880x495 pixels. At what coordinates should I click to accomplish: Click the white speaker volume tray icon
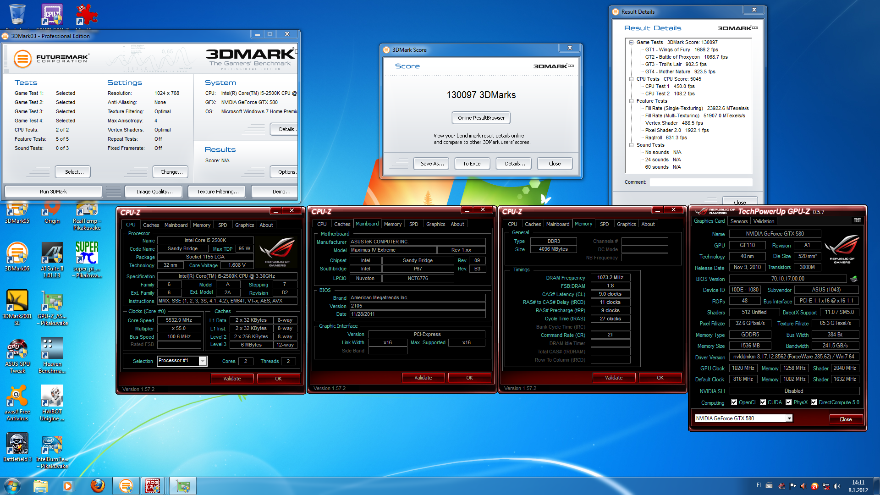click(837, 486)
